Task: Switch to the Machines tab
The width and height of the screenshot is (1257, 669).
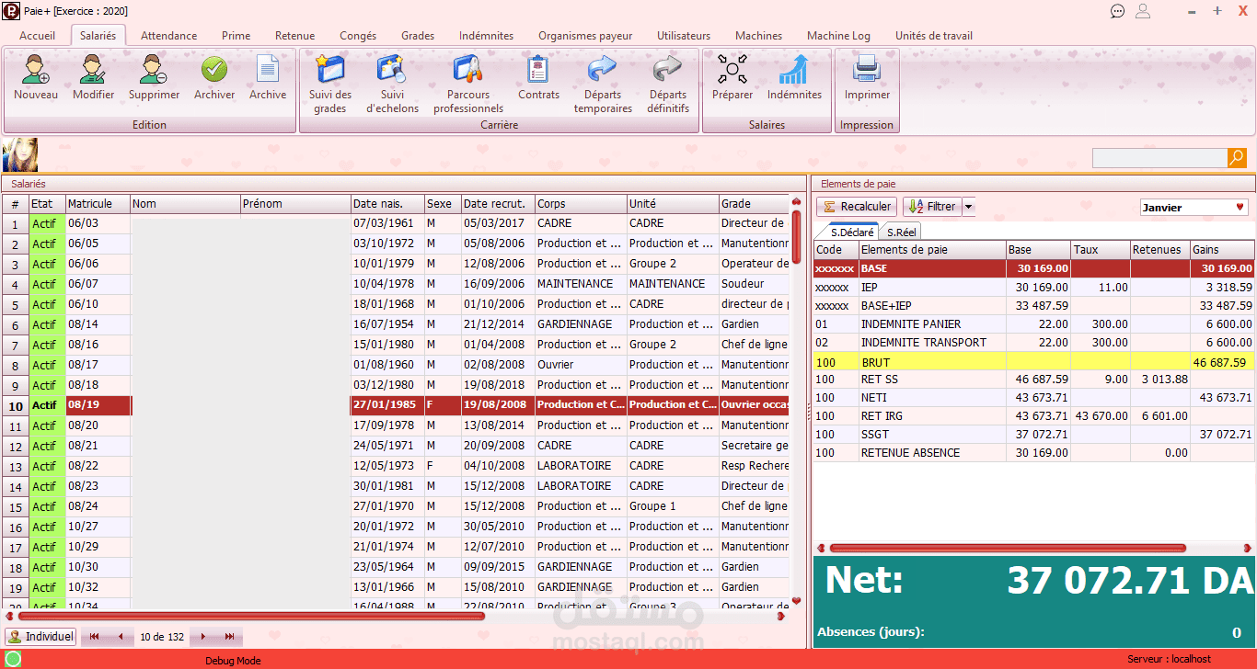Action: pyautogui.click(x=758, y=36)
